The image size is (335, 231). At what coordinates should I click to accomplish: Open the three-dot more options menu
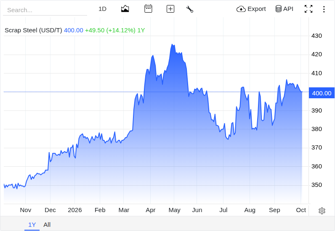point(324,9)
